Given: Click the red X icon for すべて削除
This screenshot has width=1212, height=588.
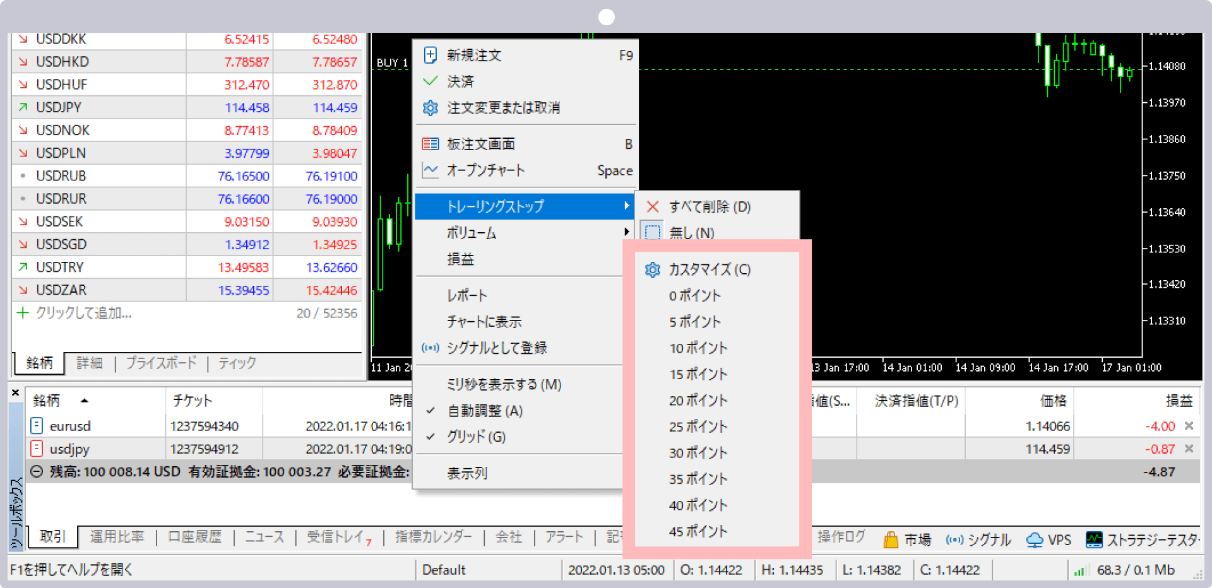Looking at the screenshot, I should 653,207.
